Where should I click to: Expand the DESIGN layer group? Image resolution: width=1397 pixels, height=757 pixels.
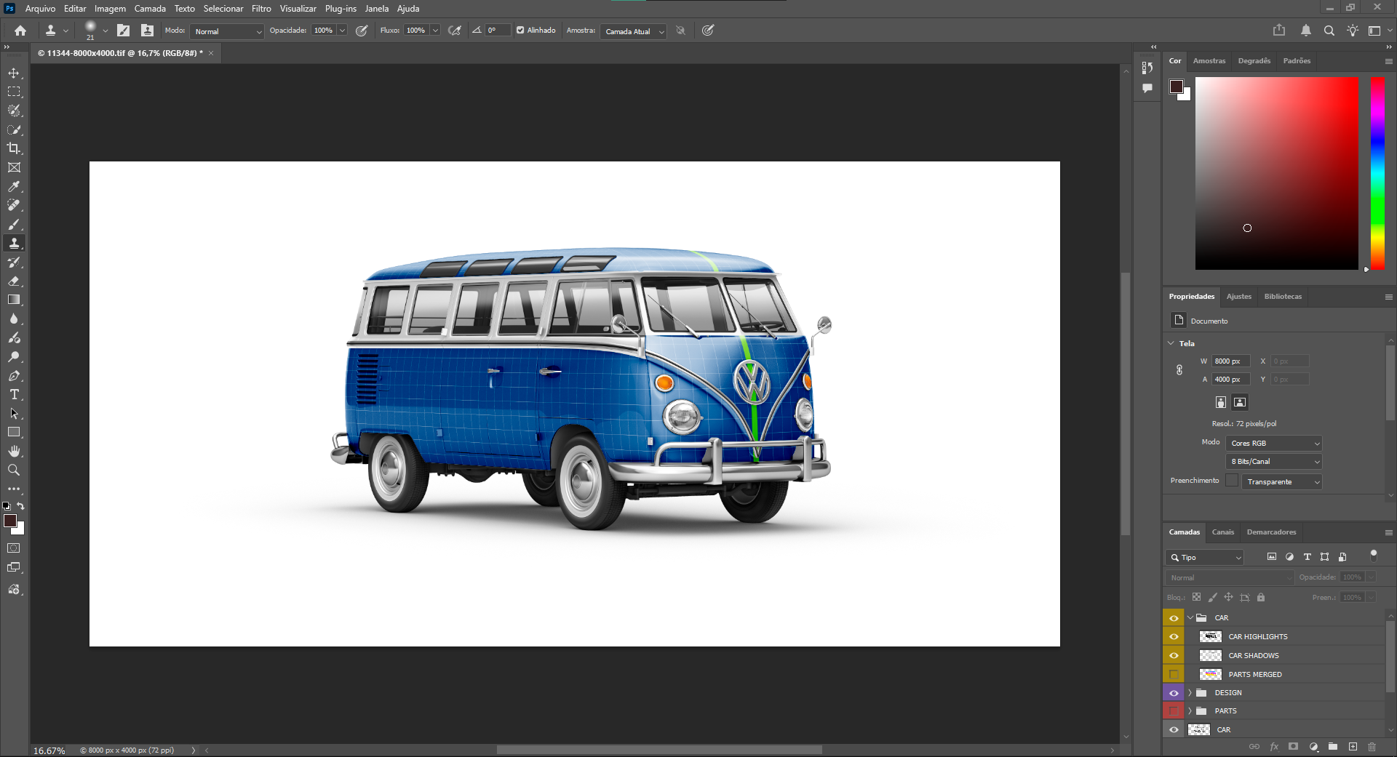click(1190, 693)
